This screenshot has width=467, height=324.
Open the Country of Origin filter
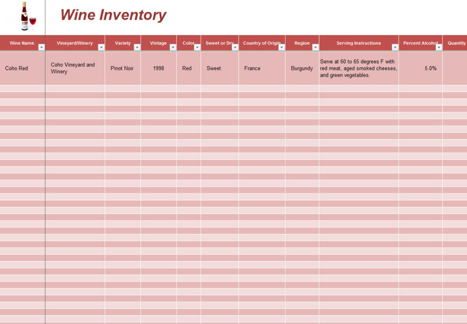(x=280, y=47)
